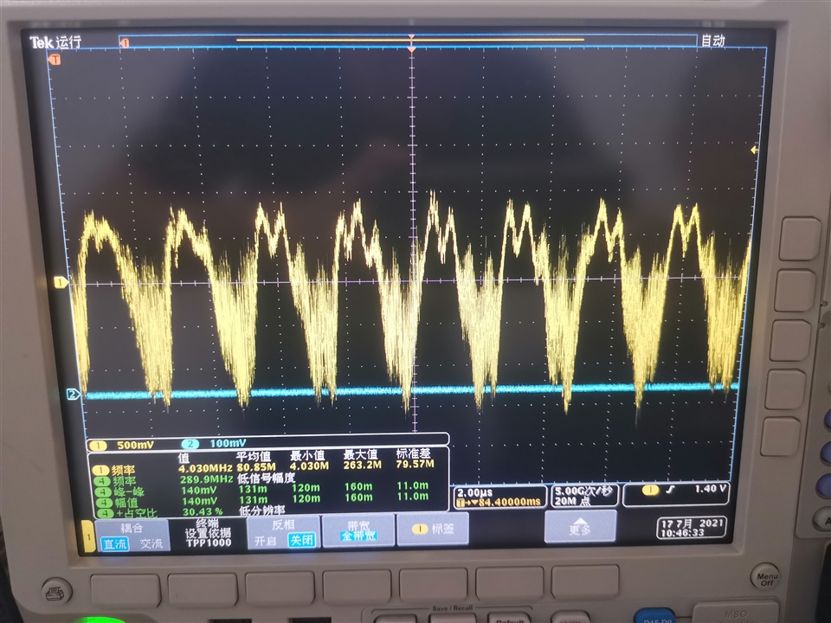831x623 pixels.
Task: Click channel 4 badge on 幅值 row
Action: point(105,503)
